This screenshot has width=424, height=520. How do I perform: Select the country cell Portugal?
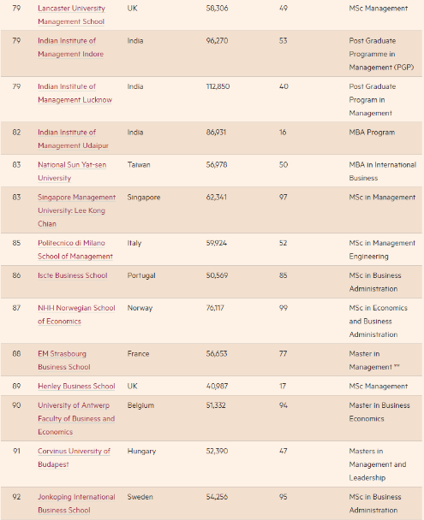tap(141, 275)
